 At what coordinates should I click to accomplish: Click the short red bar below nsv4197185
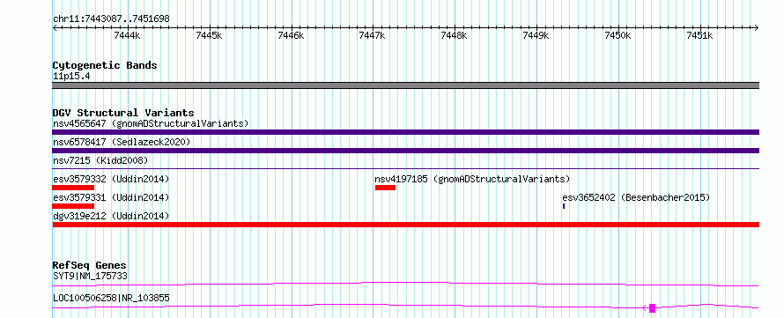pos(385,188)
